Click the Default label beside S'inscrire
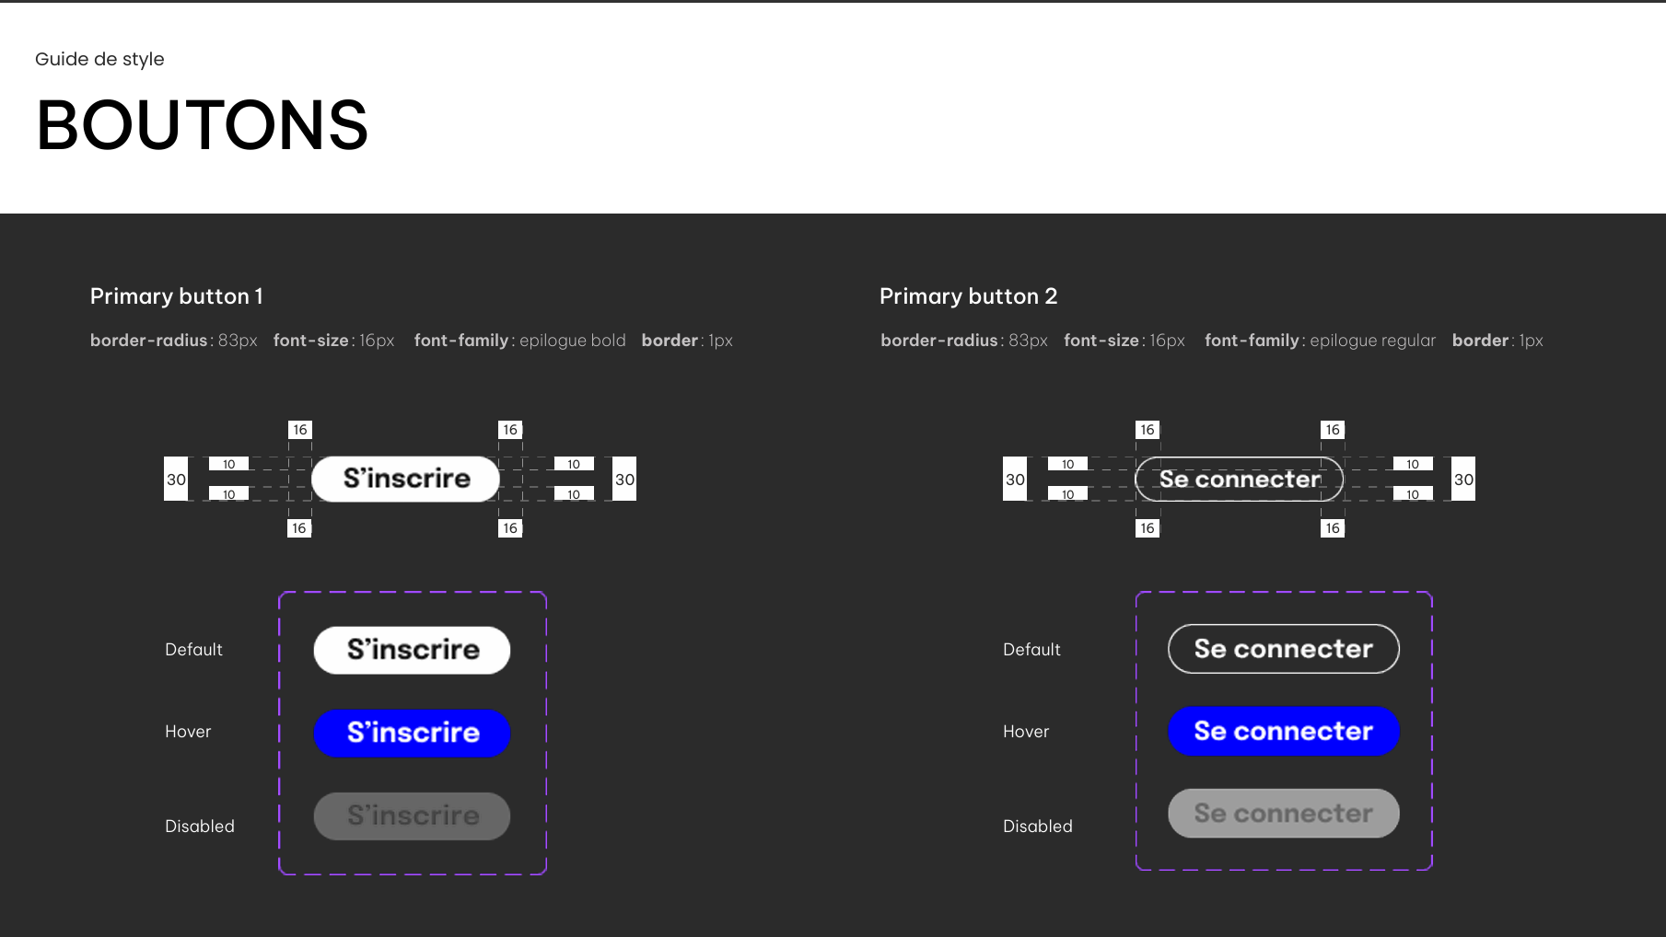The width and height of the screenshot is (1666, 937). point(193,650)
